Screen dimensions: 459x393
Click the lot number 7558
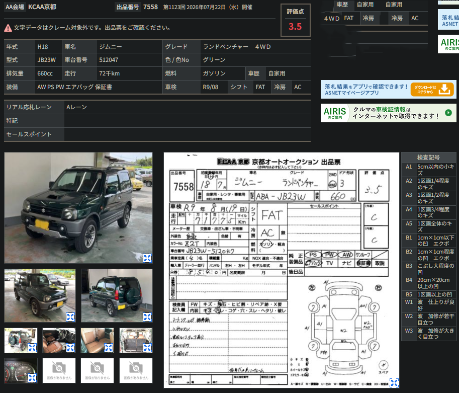coord(150,7)
